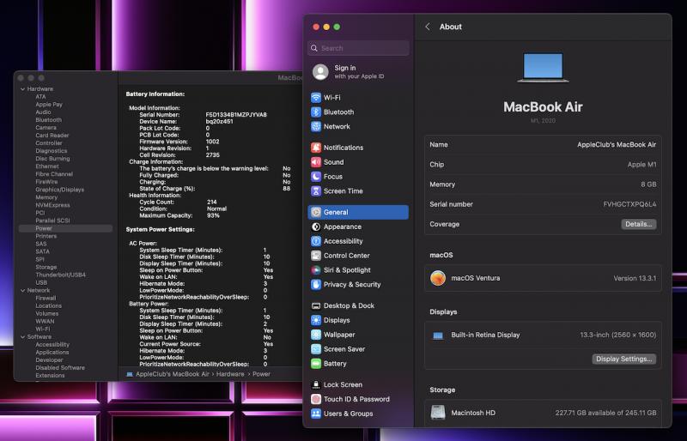
Task: Select the Bluetooth icon in sidebar
Action: 316,112
